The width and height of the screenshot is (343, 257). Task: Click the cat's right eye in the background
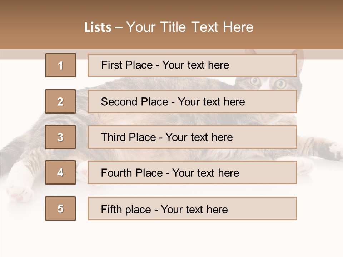(281, 84)
